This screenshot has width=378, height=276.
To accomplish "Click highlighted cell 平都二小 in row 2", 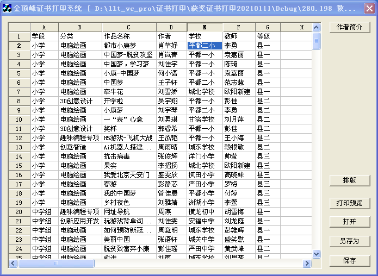I will tap(205, 46).
